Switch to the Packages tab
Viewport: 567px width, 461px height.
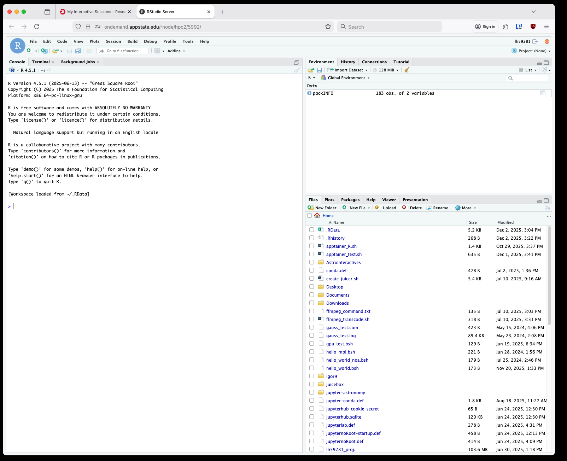(350, 200)
